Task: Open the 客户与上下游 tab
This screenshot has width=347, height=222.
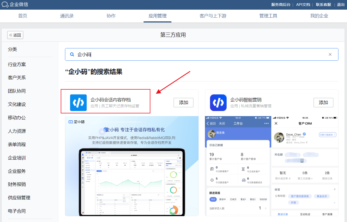Action: pos(213,16)
